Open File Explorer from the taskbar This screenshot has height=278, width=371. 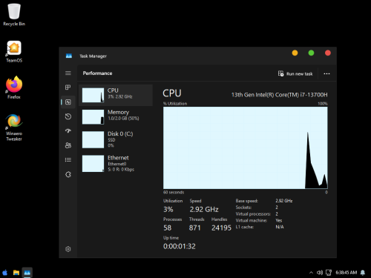(16, 273)
